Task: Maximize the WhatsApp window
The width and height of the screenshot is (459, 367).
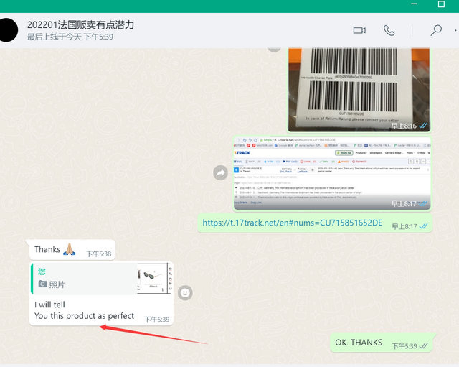Action: pos(441,4)
